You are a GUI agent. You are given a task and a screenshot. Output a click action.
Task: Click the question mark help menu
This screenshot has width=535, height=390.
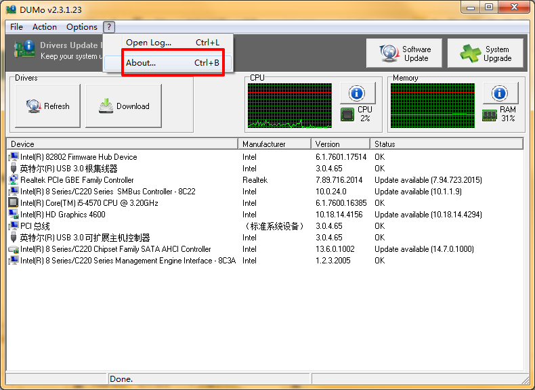(x=109, y=27)
